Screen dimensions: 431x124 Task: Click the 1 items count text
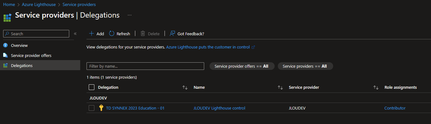click(x=112, y=77)
